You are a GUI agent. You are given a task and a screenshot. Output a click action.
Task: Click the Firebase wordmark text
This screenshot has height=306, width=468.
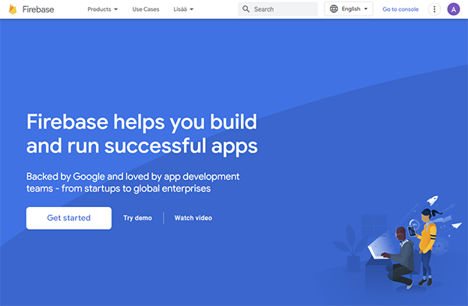tap(38, 9)
